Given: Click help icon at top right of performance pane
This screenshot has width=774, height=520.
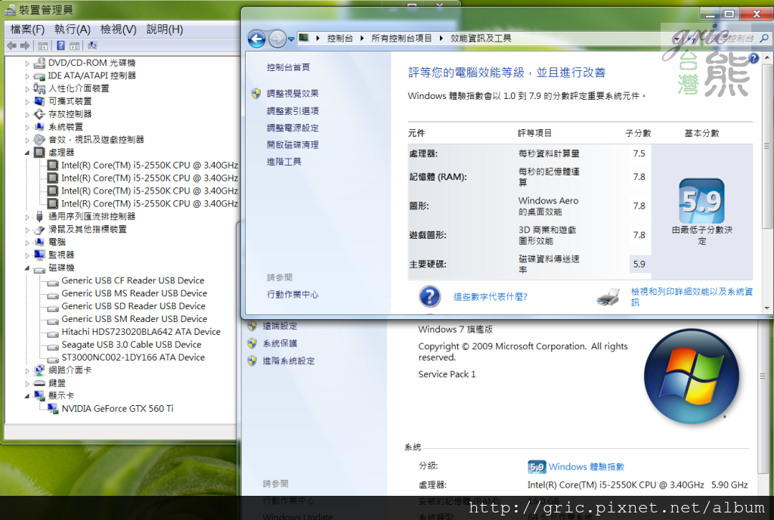Looking at the screenshot, I should [754, 58].
